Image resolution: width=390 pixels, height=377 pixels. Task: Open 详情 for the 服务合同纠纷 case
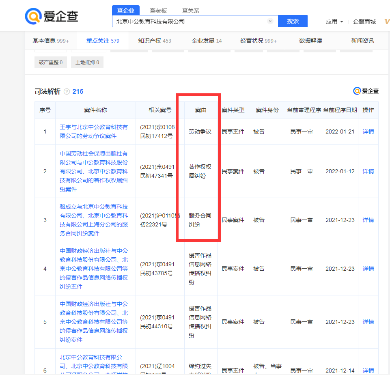tap(368, 220)
